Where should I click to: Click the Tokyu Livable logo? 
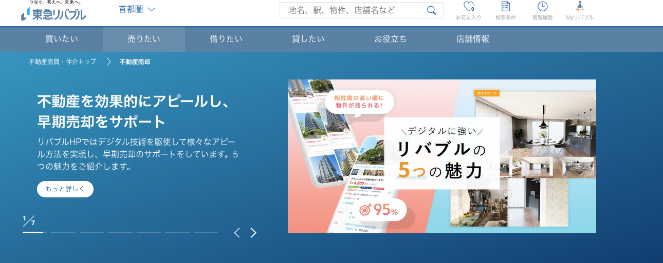click(x=53, y=11)
